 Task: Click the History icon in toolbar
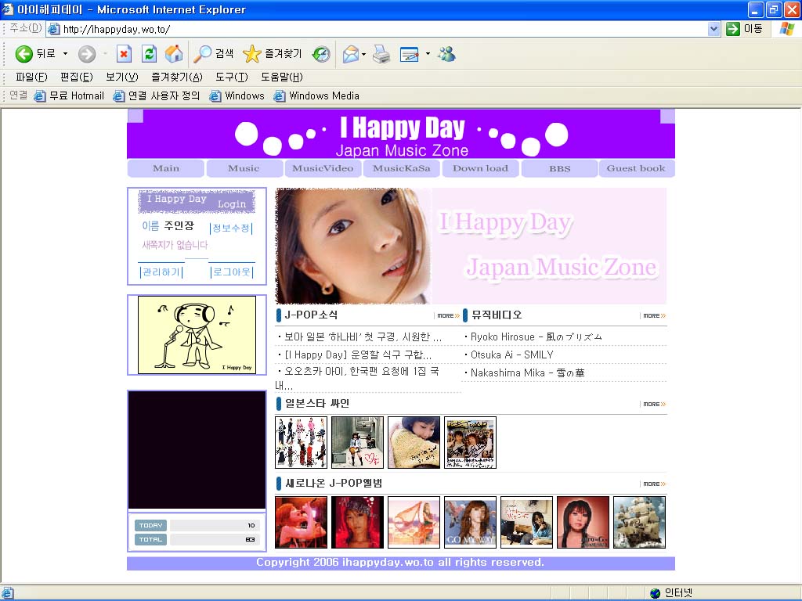(x=321, y=54)
